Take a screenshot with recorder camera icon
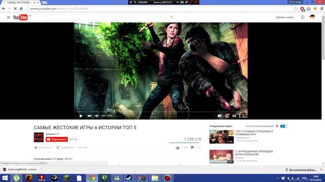Screen dimensions: 325x182 pyautogui.click(x=182, y=2)
